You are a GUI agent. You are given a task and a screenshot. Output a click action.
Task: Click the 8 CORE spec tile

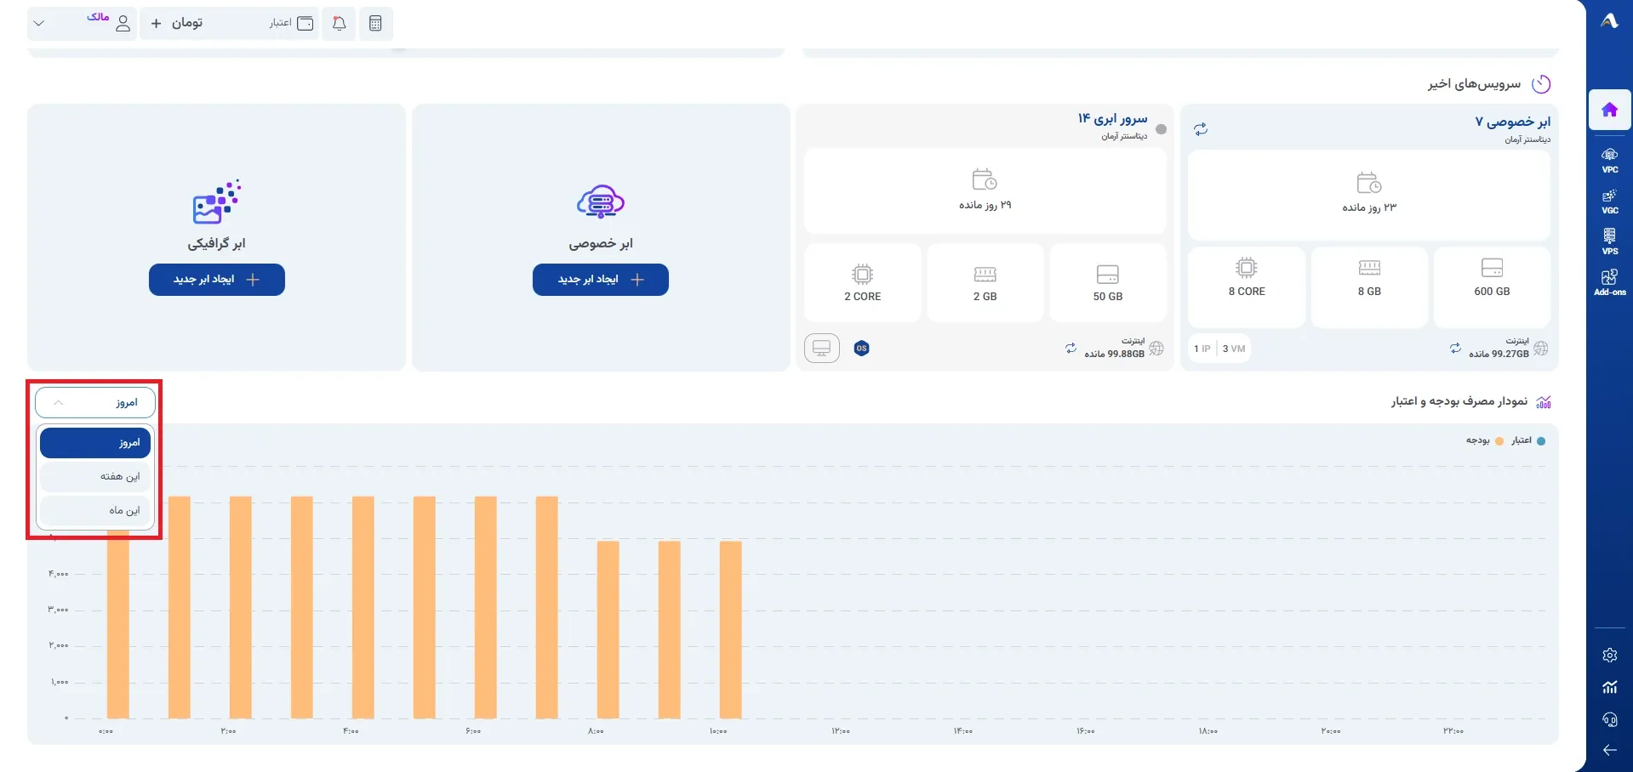(x=1247, y=287)
